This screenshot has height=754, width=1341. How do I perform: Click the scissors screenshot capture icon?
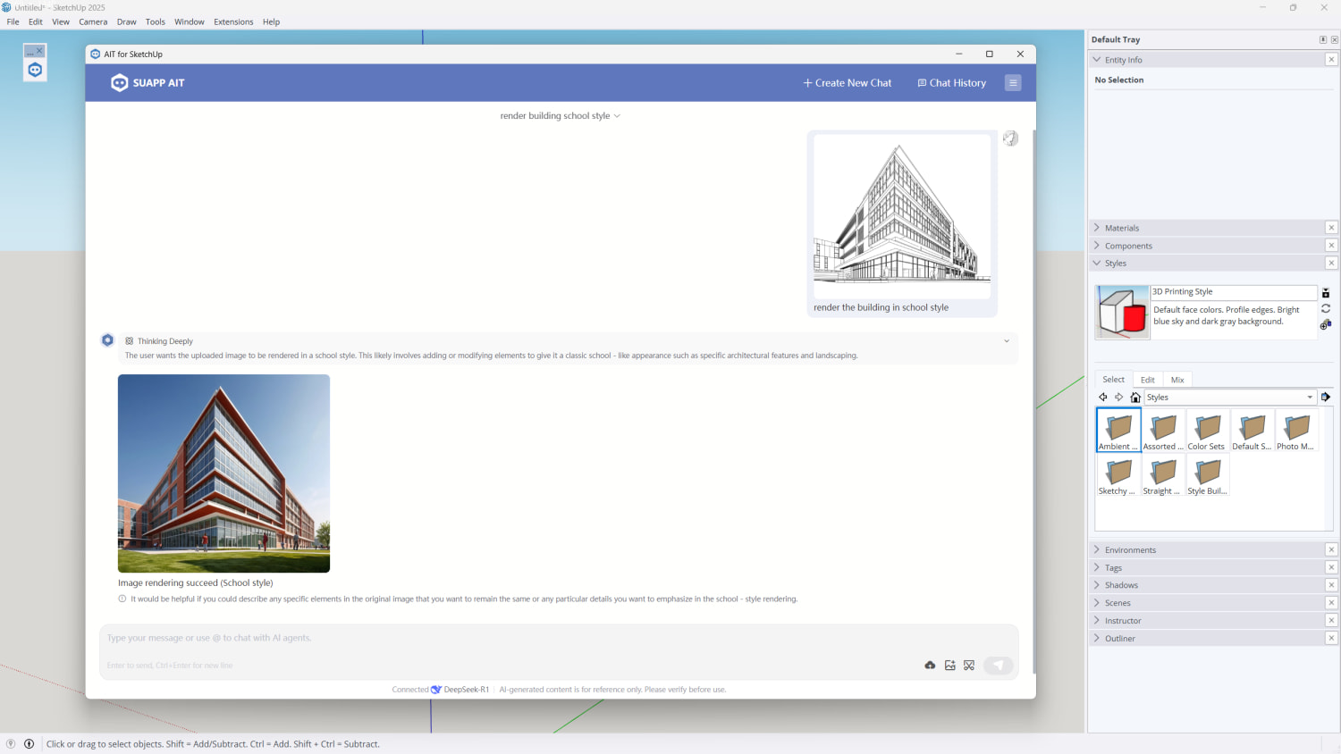pyautogui.click(x=969, y=666)
